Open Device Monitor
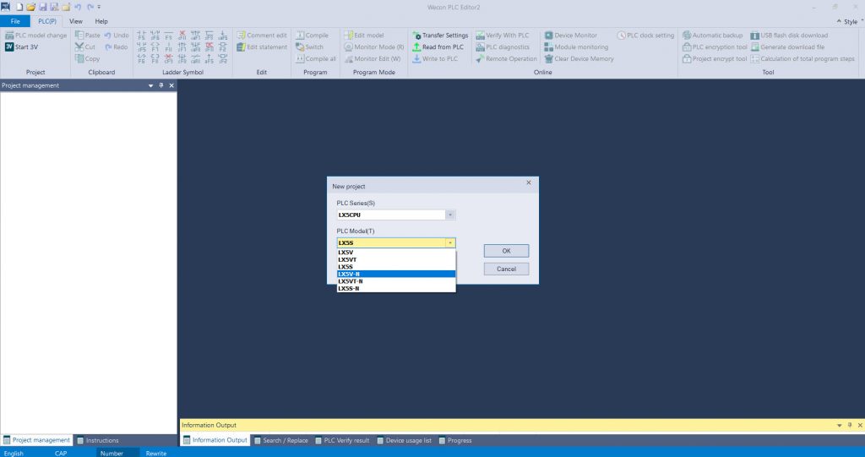Screen dimensions: 865x457 point(571,35)
